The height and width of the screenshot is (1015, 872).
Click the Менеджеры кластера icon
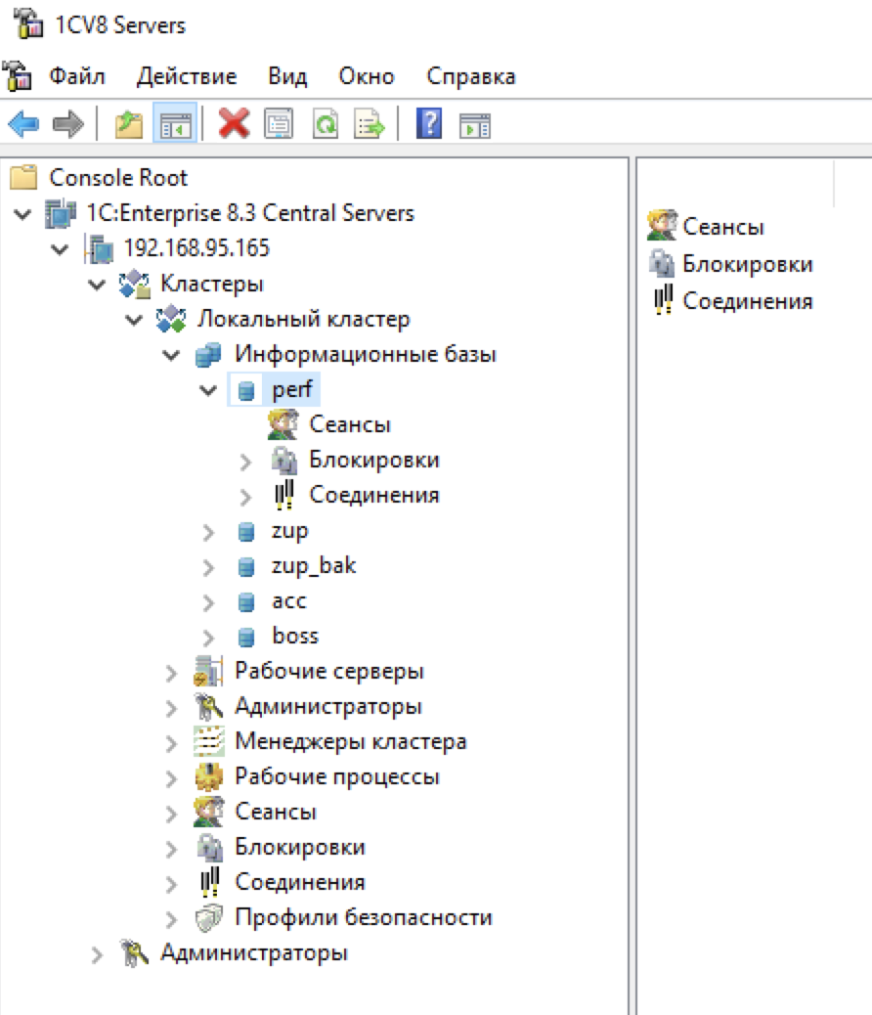pos(208,741)
